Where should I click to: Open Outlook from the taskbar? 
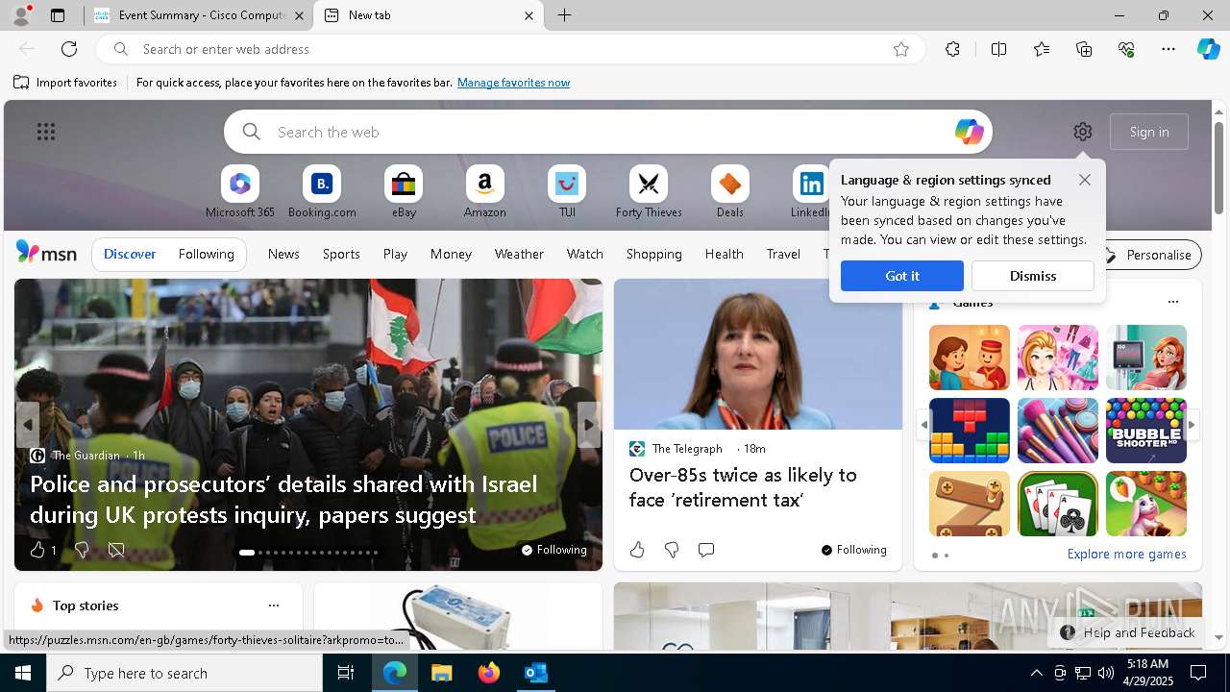535,673
